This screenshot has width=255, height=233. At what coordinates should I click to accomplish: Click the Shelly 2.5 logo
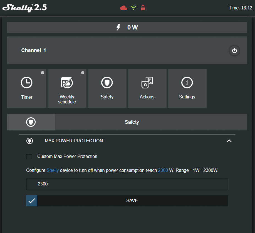24,8
